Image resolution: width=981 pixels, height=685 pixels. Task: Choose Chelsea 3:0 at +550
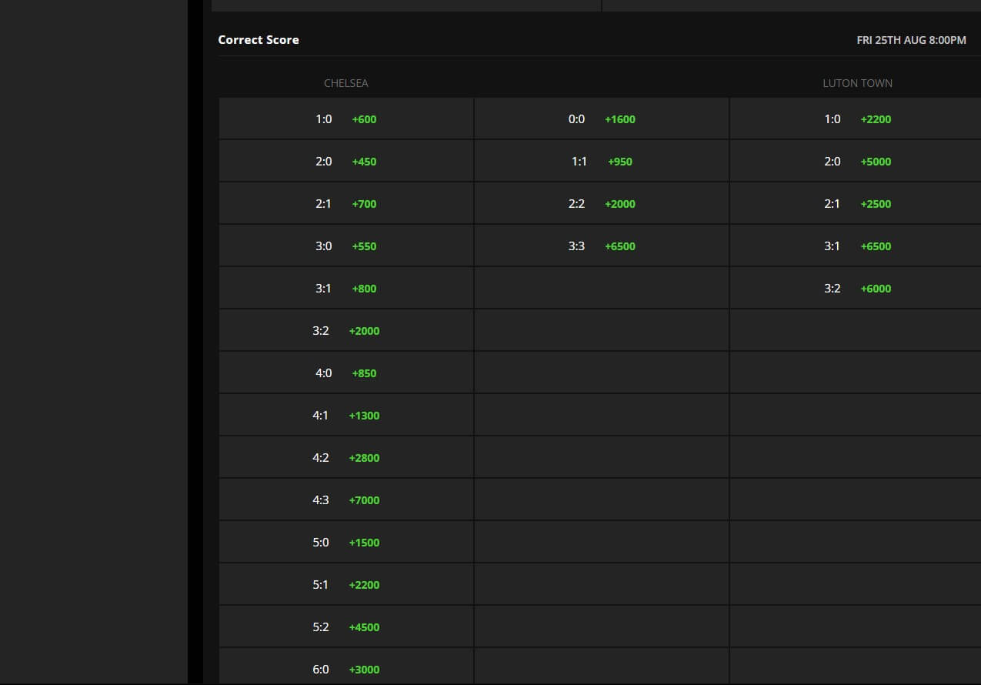[346, 246]
